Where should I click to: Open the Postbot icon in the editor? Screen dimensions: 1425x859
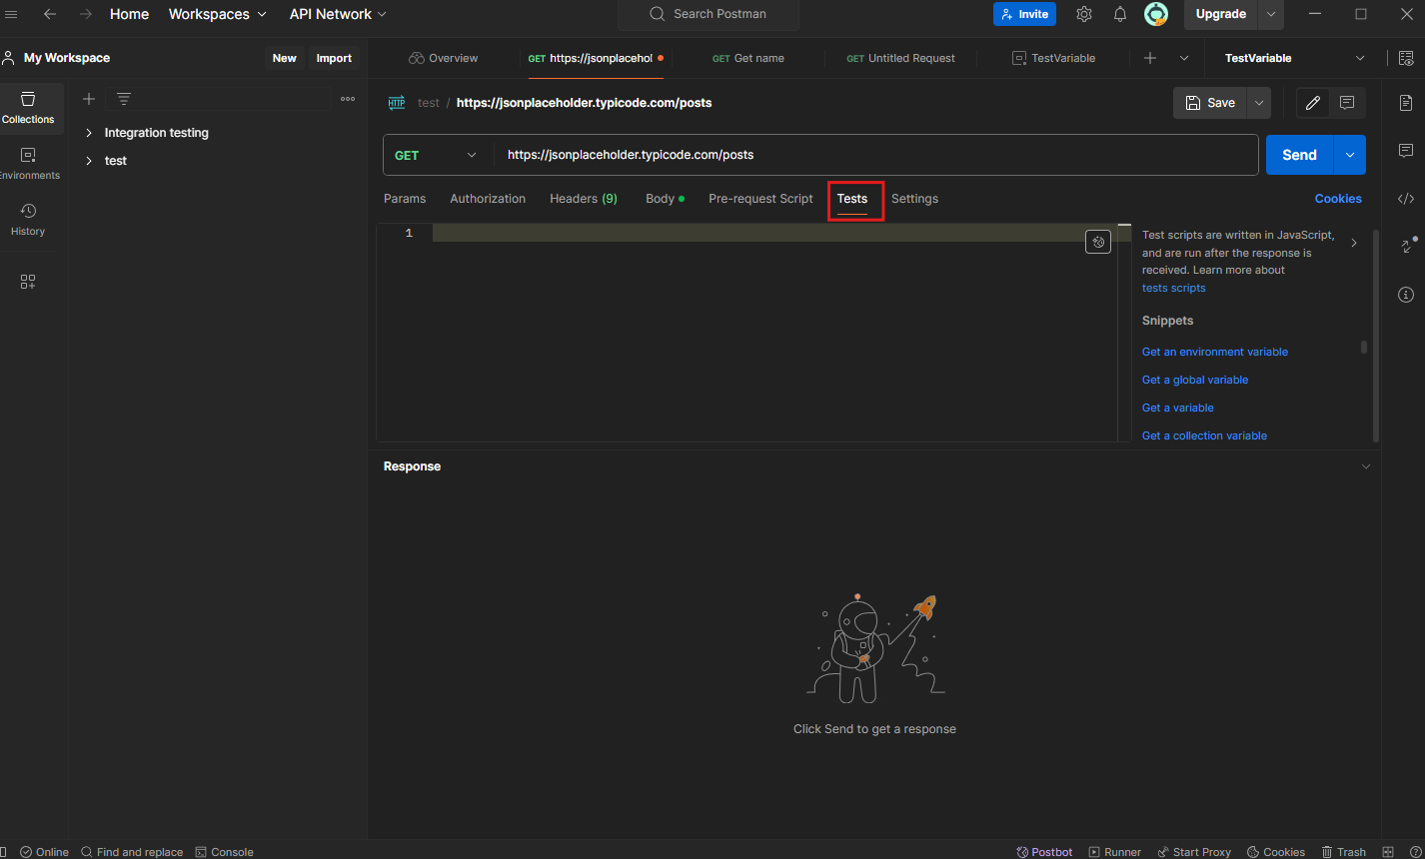pyautogui.click(x=1098, y=242)
